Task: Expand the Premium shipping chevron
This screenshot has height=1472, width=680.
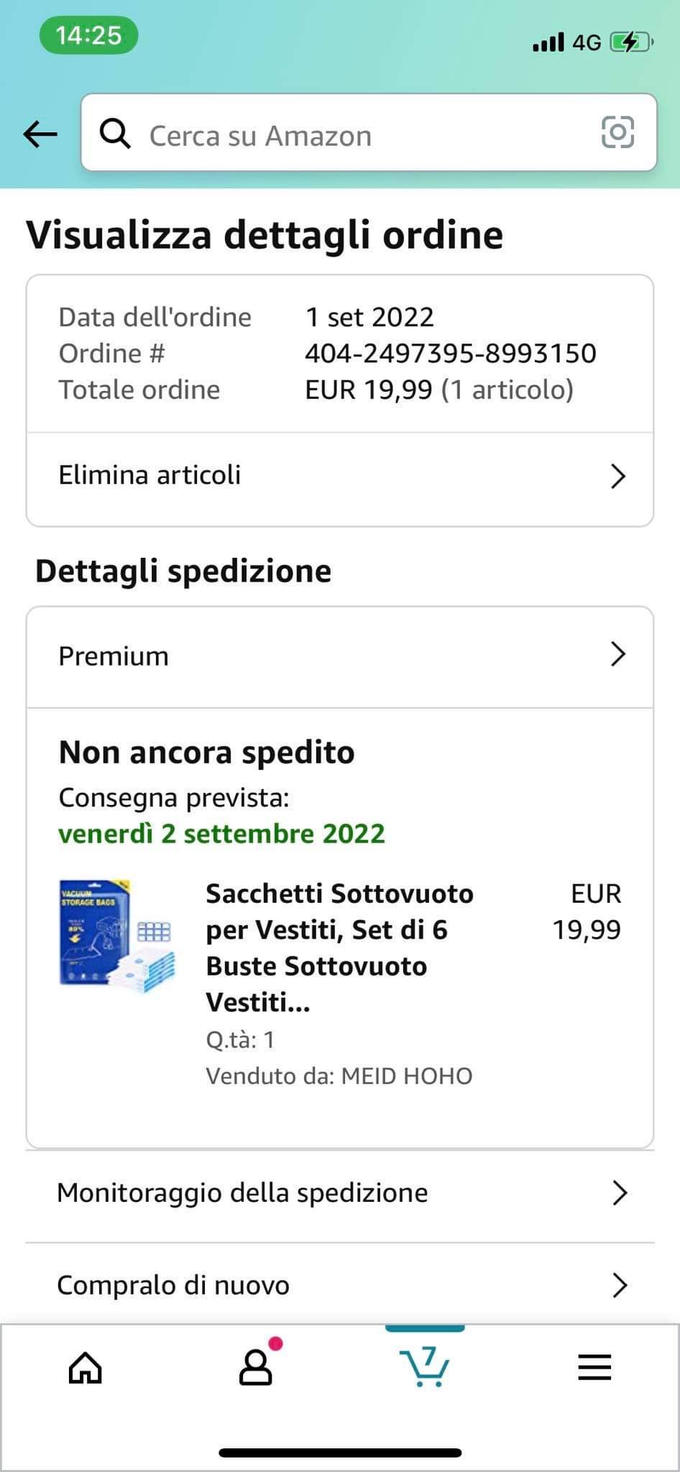Action: [617, 655]
